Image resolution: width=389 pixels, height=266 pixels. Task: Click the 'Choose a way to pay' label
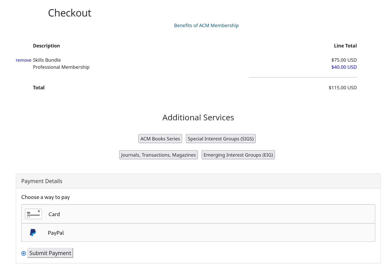46,197
